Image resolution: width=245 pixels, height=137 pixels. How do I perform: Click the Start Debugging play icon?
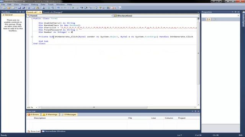coord(73,8)
